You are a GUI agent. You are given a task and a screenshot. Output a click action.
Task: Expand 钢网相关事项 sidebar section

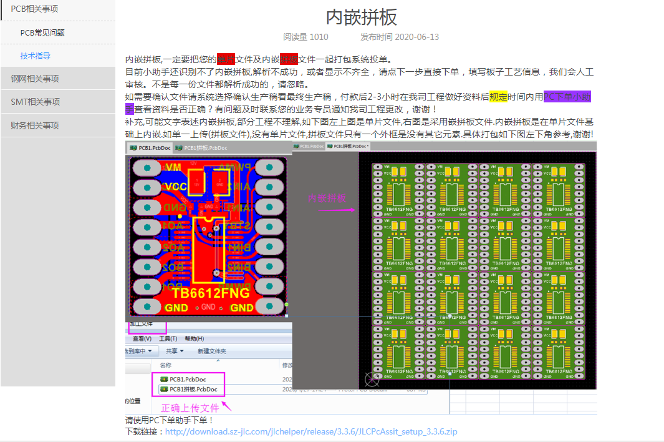35,79
